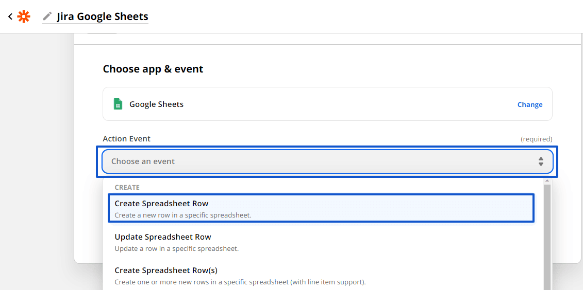This screenshot has height=290, width=583.
Task: Rename the zap title Jira Google Sheets
Action: click(x=102, y=16)
